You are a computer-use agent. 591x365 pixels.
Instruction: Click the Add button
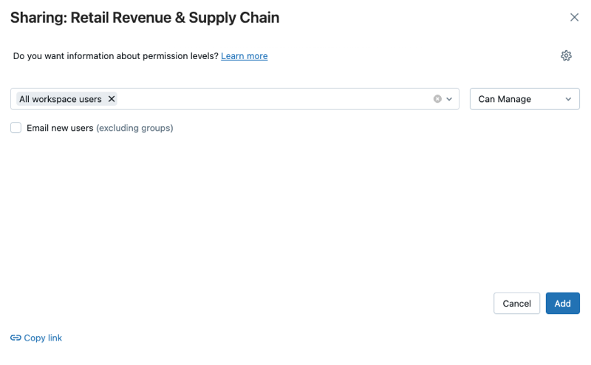[x=563, y=303]
